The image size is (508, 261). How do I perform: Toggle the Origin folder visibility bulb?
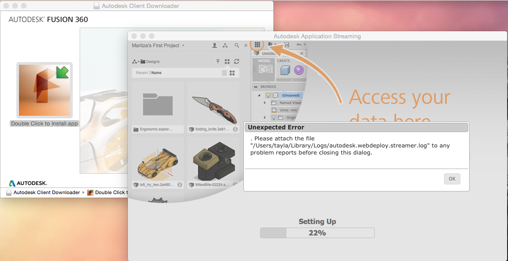click(x=273, y=117)
